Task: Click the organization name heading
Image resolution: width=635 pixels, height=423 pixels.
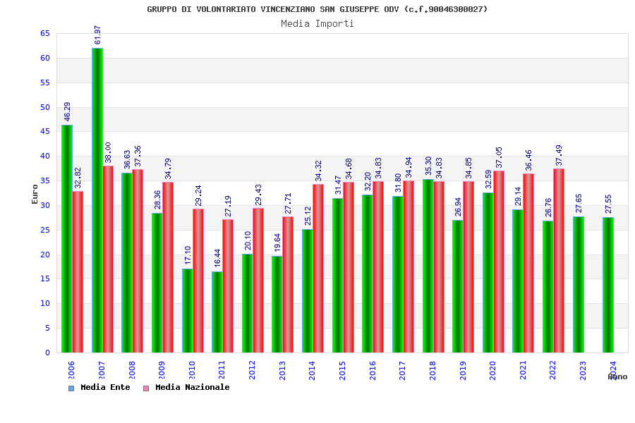Action: pyautogui.click(x=317, y=9)
